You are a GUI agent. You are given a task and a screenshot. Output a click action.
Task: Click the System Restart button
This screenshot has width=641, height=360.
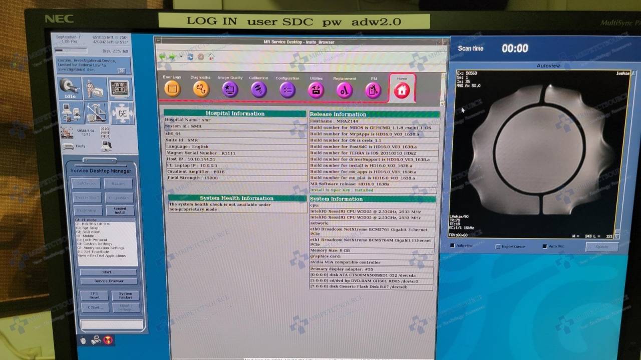(x=125, y=295)
